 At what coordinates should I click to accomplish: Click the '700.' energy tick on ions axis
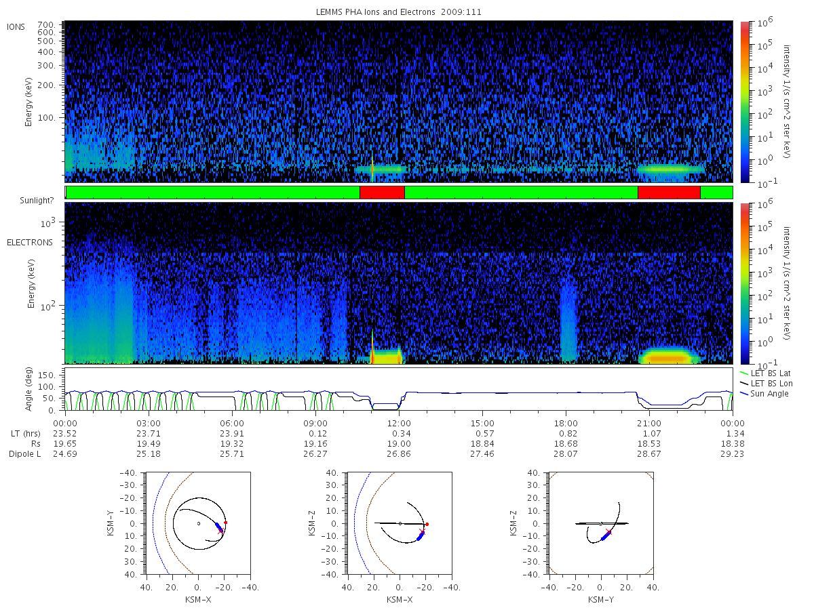coord(45,24)
